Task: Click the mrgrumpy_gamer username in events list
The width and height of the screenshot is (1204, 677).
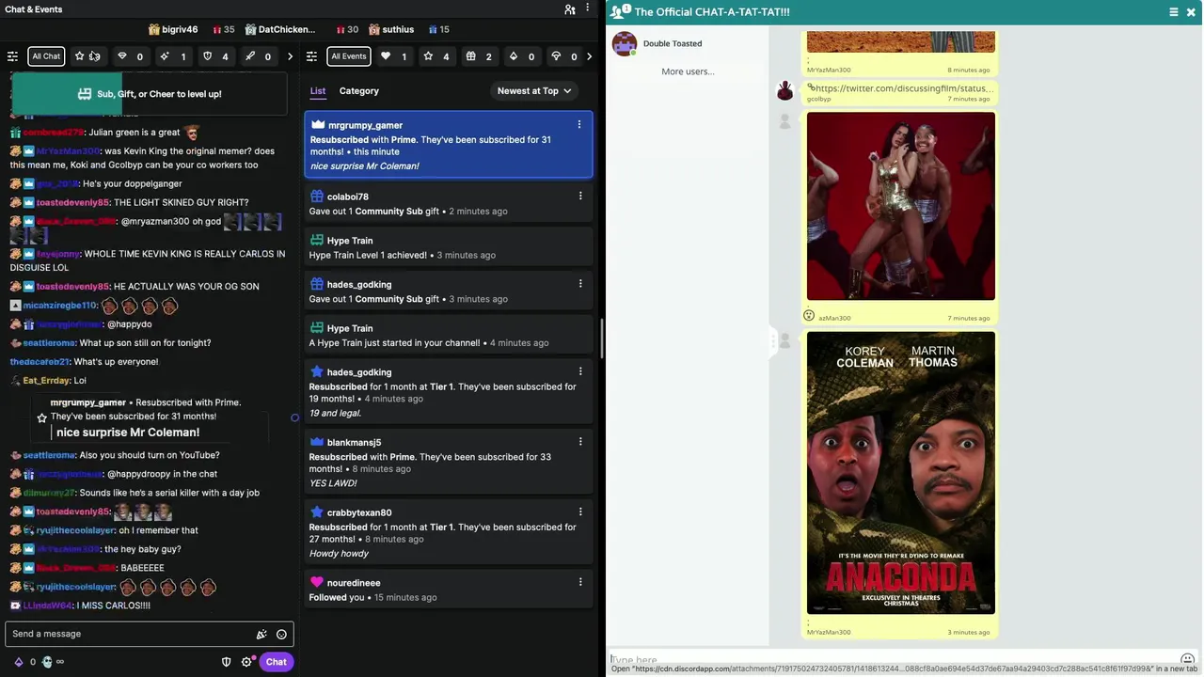Action: [x=366, y=125]
